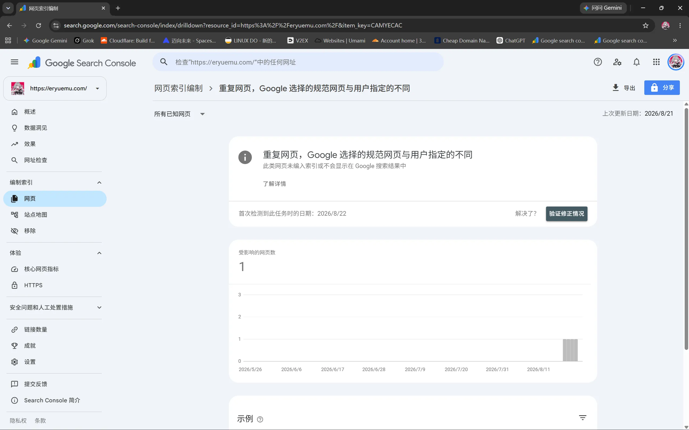Image resolution: width=689 pixels, height=430 pixels.
Task: Open the notifications bell
Action: (636, 62)
